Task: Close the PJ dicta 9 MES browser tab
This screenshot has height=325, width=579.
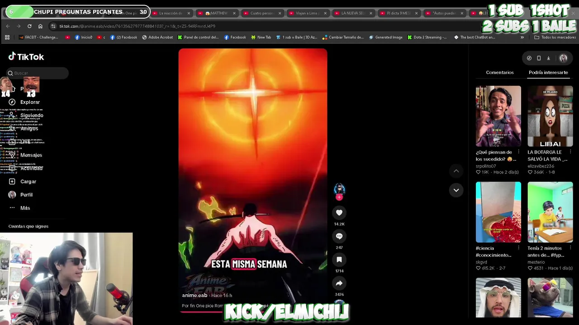Action: click(x=416, y=13)
